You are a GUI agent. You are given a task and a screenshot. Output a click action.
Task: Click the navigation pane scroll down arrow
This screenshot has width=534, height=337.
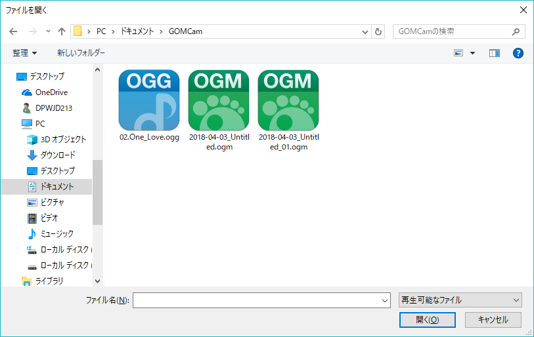point(98,281)
